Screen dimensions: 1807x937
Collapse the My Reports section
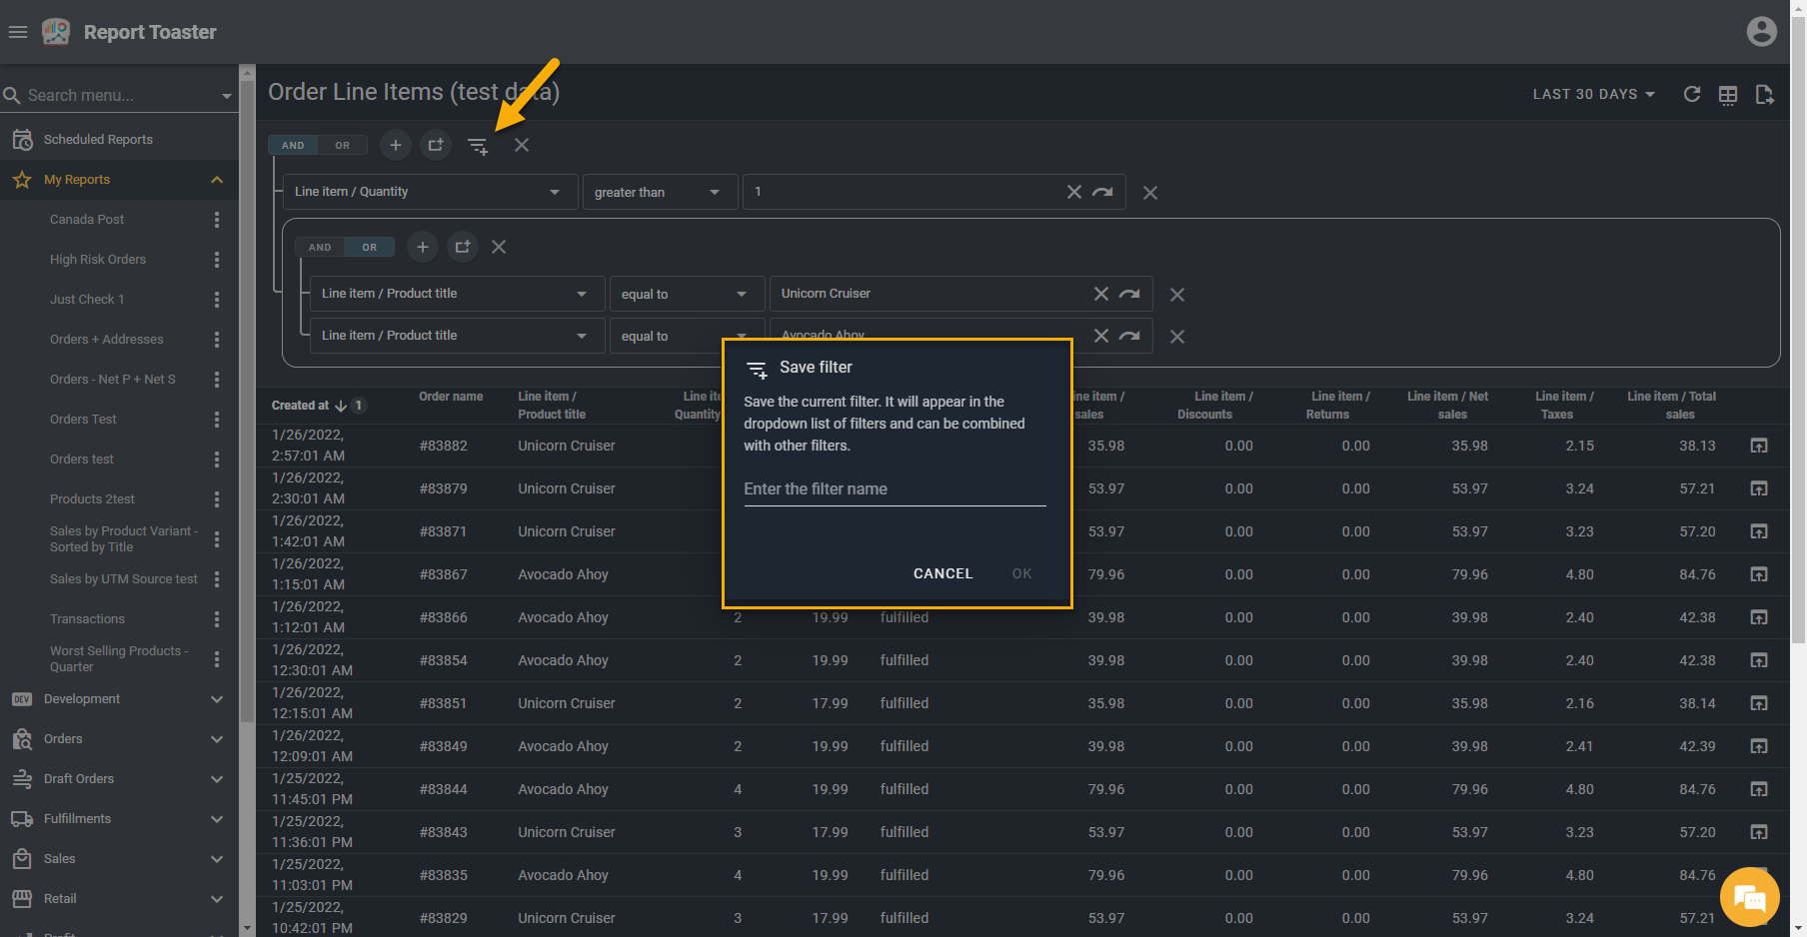[x=217, y=180]
